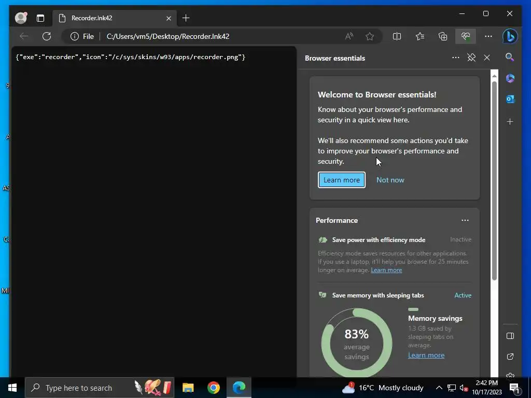Open weather widget showing 16°C

tap(383, 388)
